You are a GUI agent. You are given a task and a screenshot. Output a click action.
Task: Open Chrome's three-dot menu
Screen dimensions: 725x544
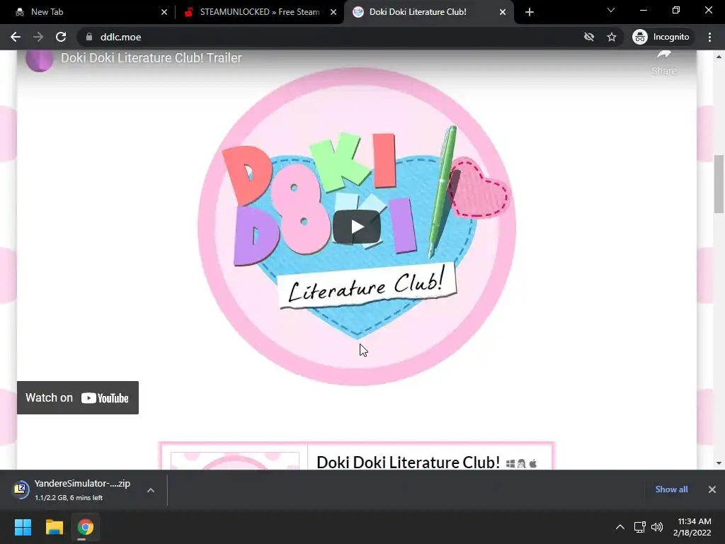tap(709, 37)
